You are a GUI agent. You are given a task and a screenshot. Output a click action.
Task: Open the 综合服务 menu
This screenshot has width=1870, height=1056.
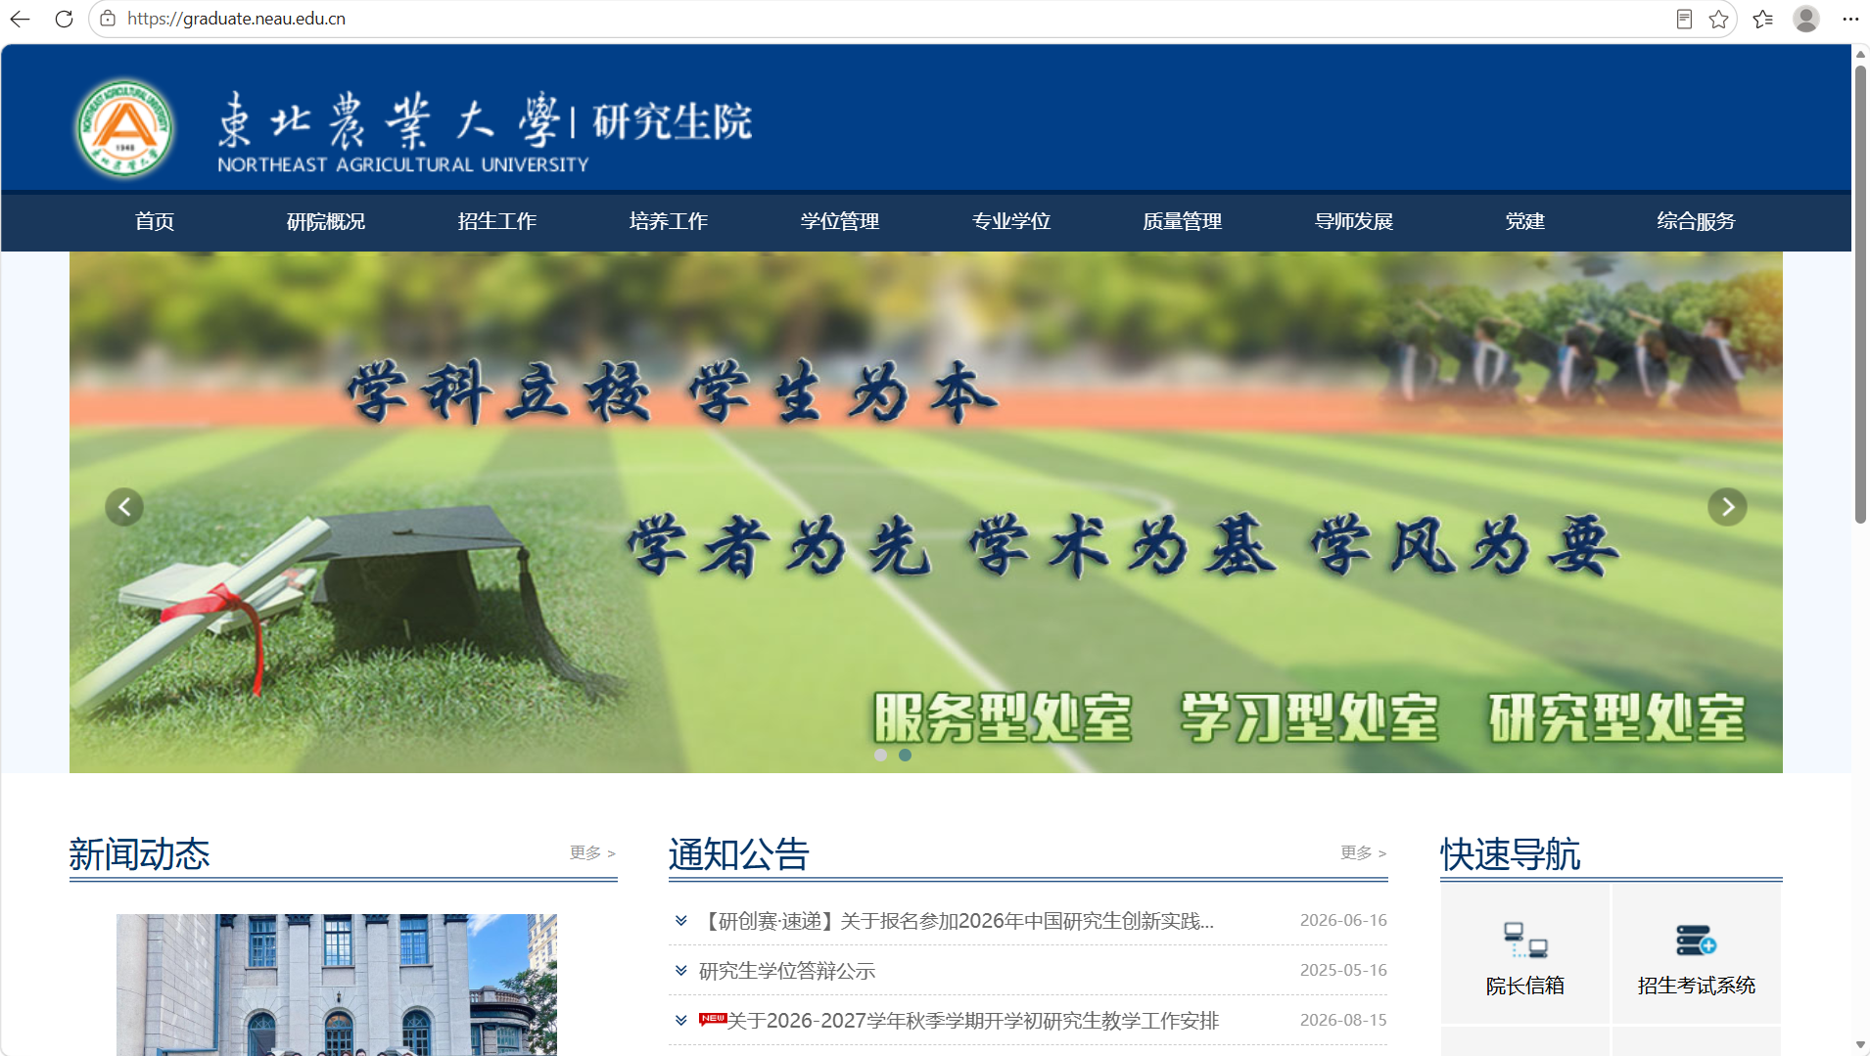[x=1697, y=221]
